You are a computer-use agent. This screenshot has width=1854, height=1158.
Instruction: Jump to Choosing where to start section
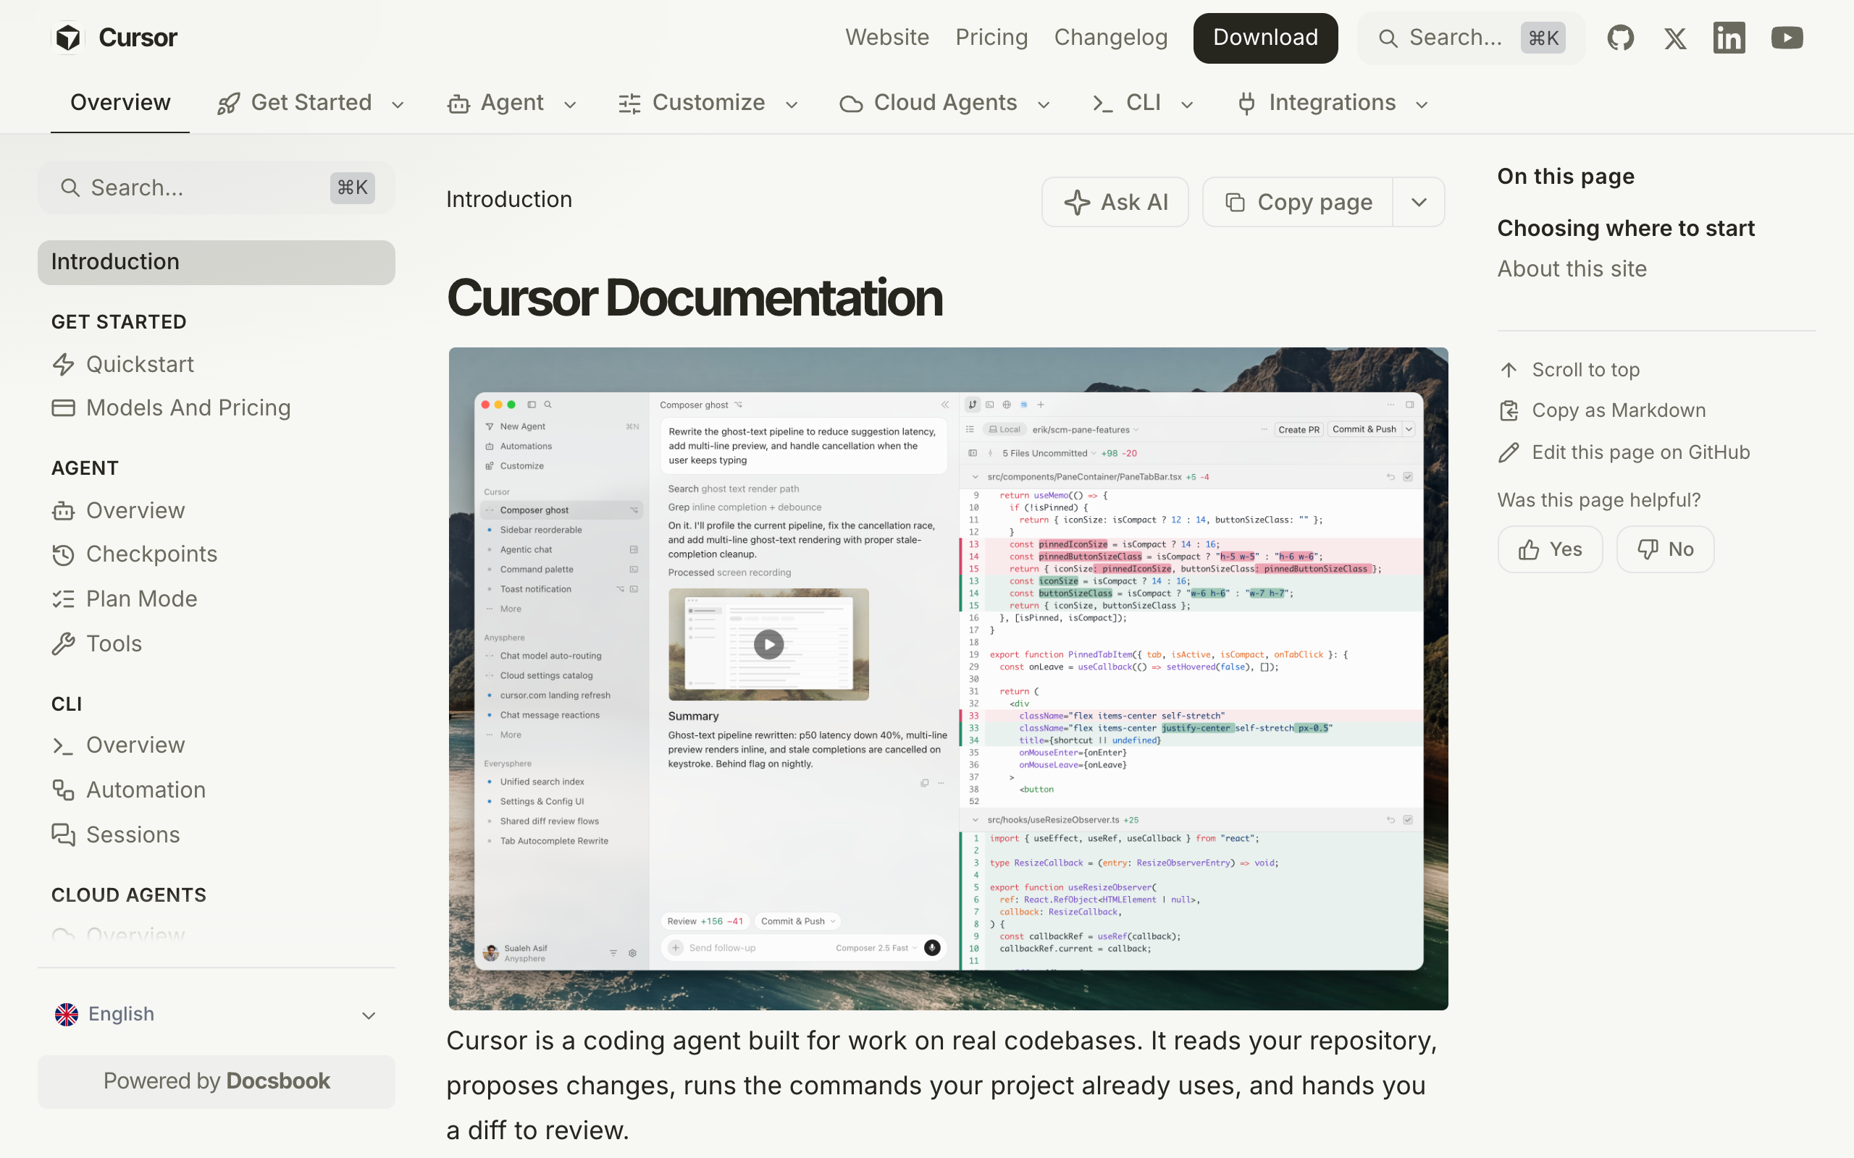coord(1626,228)
